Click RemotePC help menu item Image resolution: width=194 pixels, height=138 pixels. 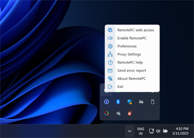point(130,63)
